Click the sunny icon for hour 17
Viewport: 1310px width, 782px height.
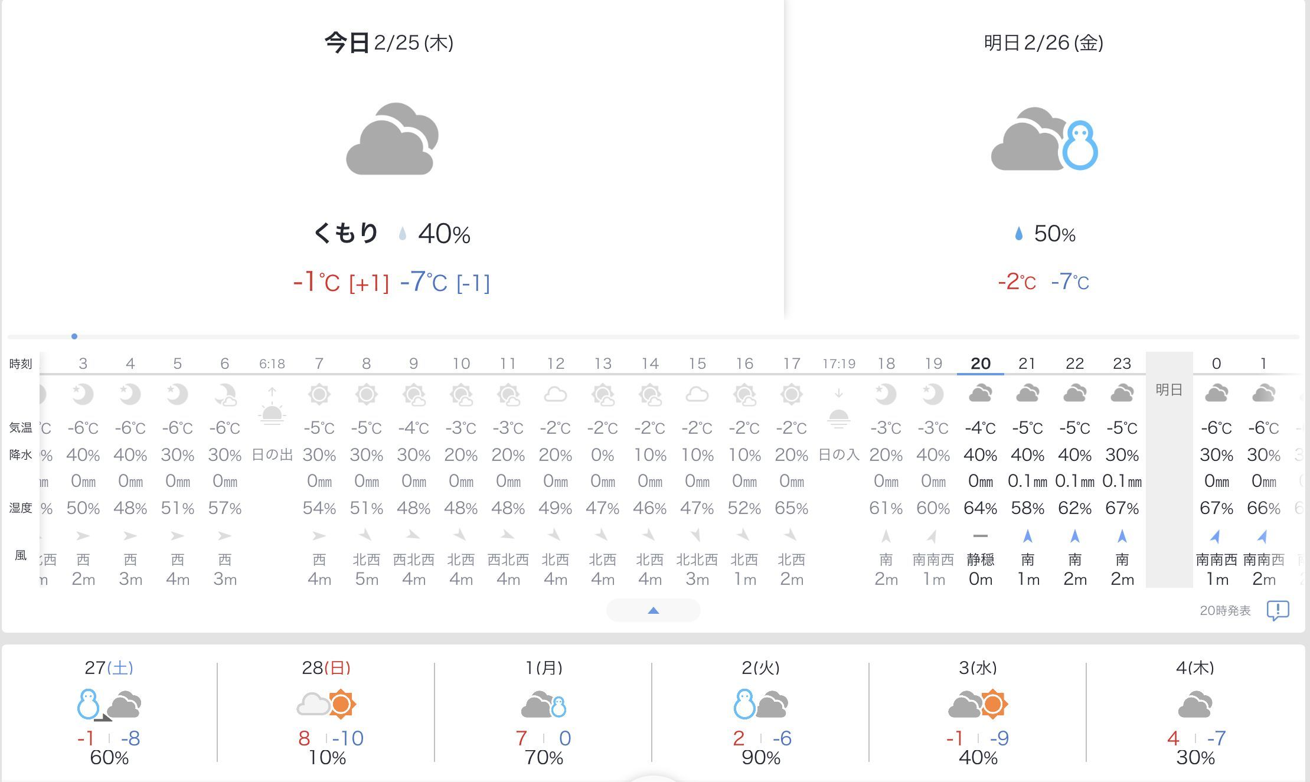tap(791, 394)
